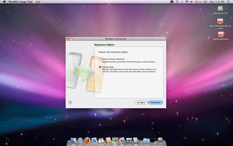Open iCal calendar from the dock
The width and height of the screenshot is (233, 146).
101,140
